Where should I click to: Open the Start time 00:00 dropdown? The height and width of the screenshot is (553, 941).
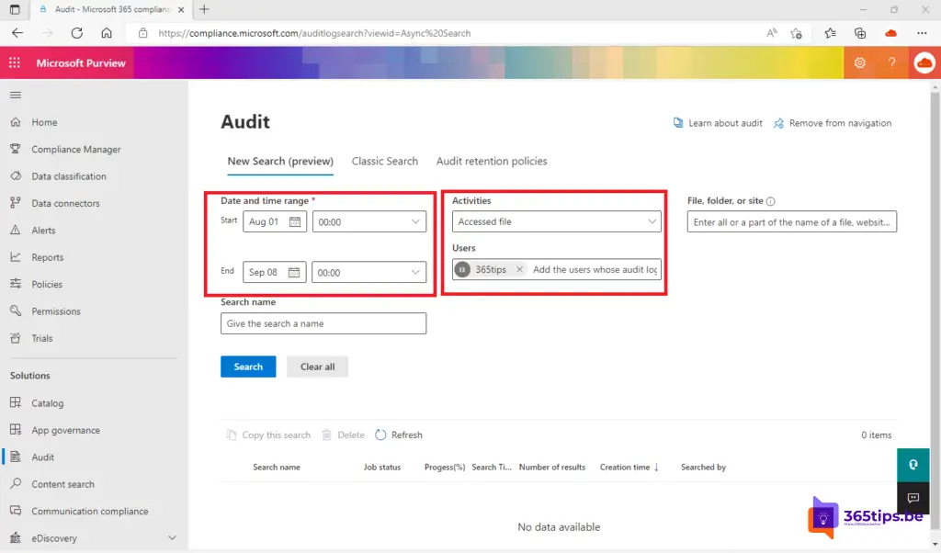(x=369, y=222)
